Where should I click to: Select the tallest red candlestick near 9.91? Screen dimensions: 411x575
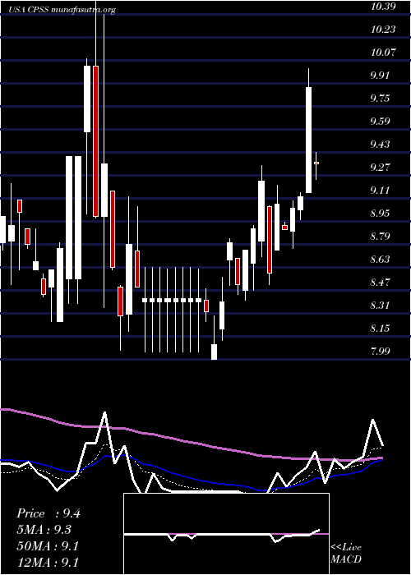96,141
